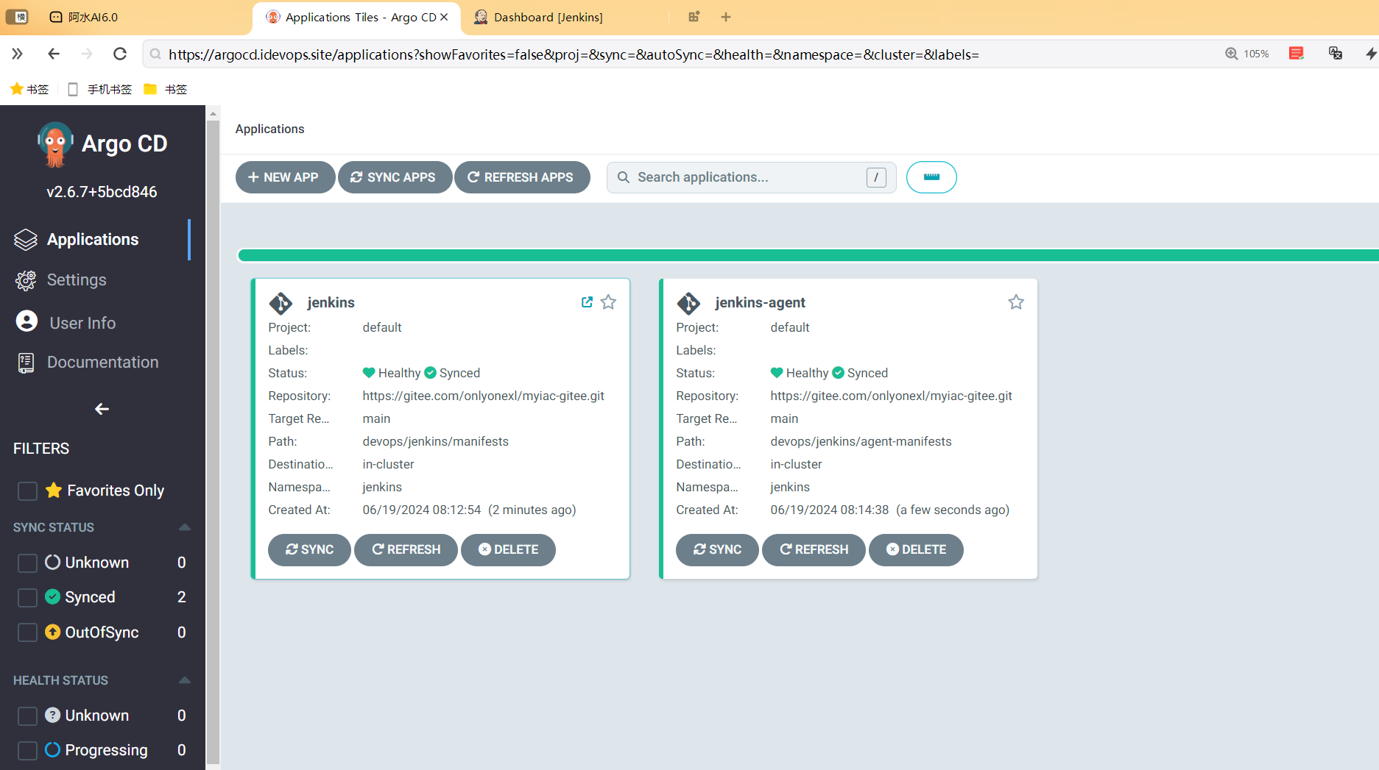Image resolution: width=1379 pixels, height=770 pixels.
Task: Click the browser back arrow
Action: 53,54
